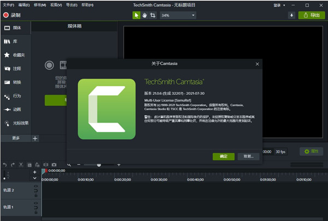This screenshot has height=221, width=328.
Task: Click the download arrow icon near Export
Action: pos(291,15)
